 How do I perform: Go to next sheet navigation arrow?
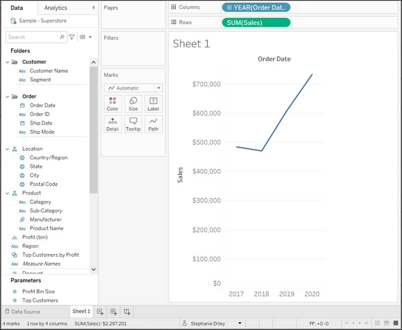[x=360, y=323]
